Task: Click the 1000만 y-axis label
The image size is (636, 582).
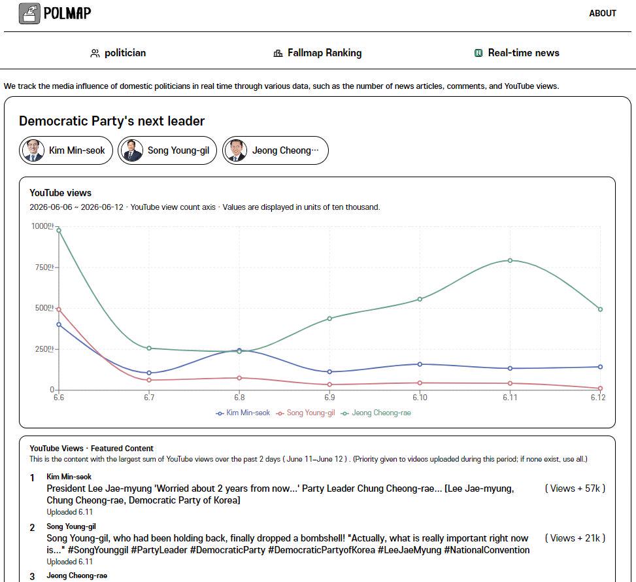Action: click(42, 226)
